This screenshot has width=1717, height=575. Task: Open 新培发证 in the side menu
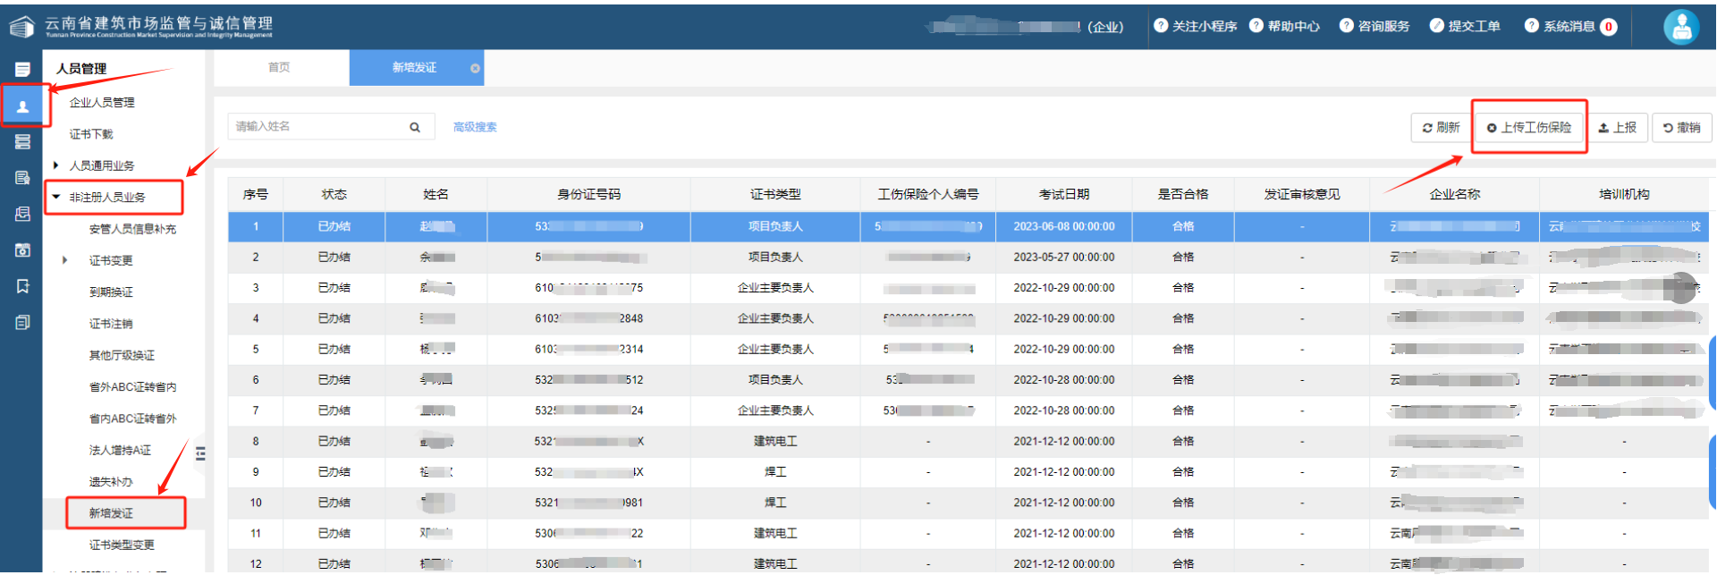coord(111,513)
